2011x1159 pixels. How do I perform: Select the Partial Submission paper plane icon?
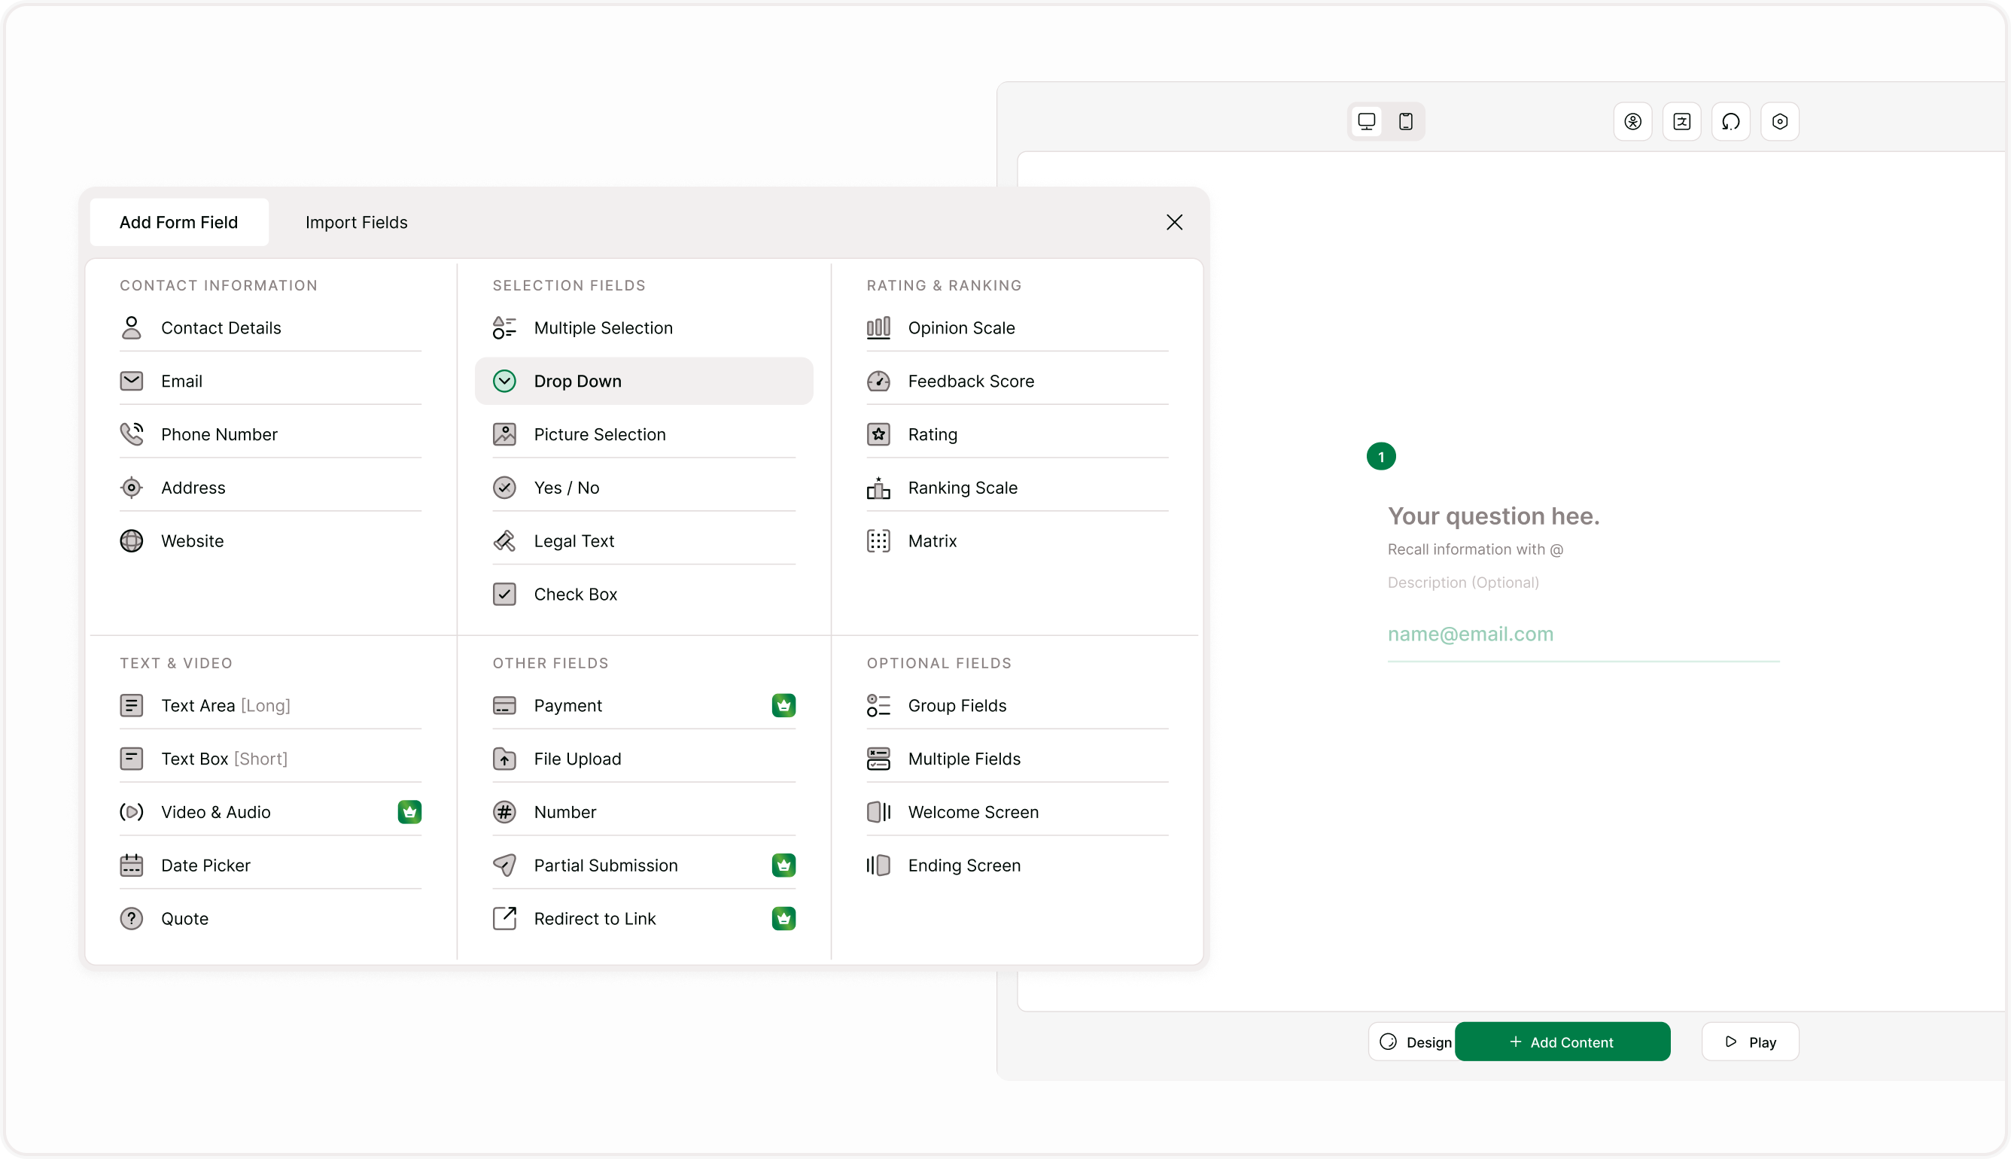coord(504,865)
